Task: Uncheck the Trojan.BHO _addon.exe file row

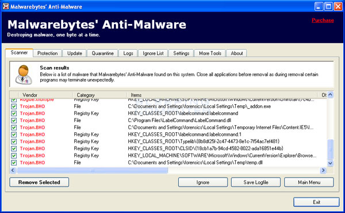Action: point(14,107)
